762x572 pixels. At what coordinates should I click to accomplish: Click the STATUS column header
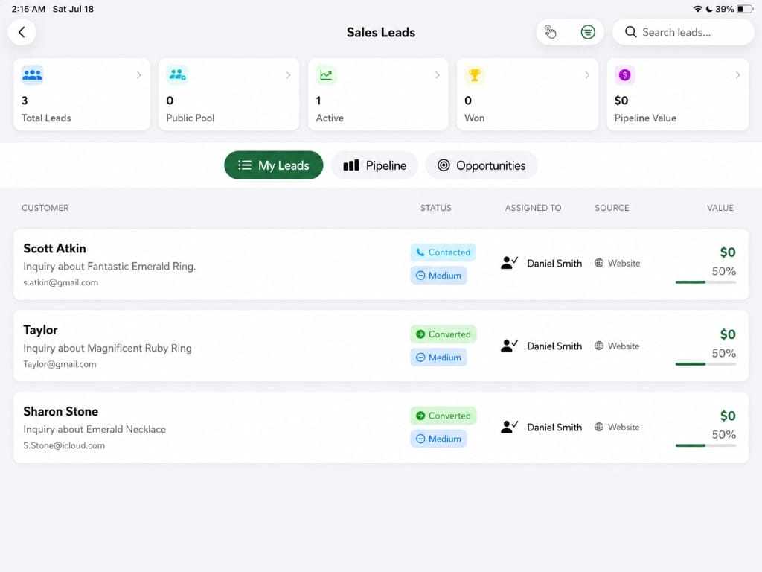point(436,208)
